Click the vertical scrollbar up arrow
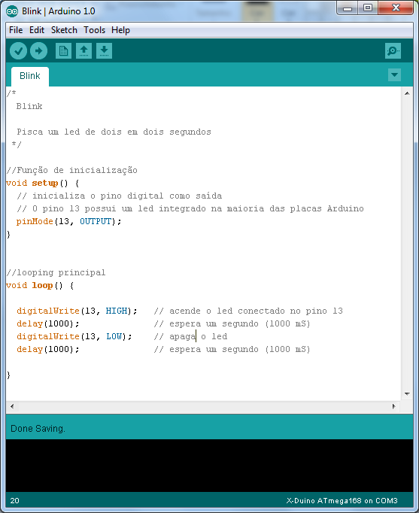The image size is (419, 513). click(x=407, y=93)
